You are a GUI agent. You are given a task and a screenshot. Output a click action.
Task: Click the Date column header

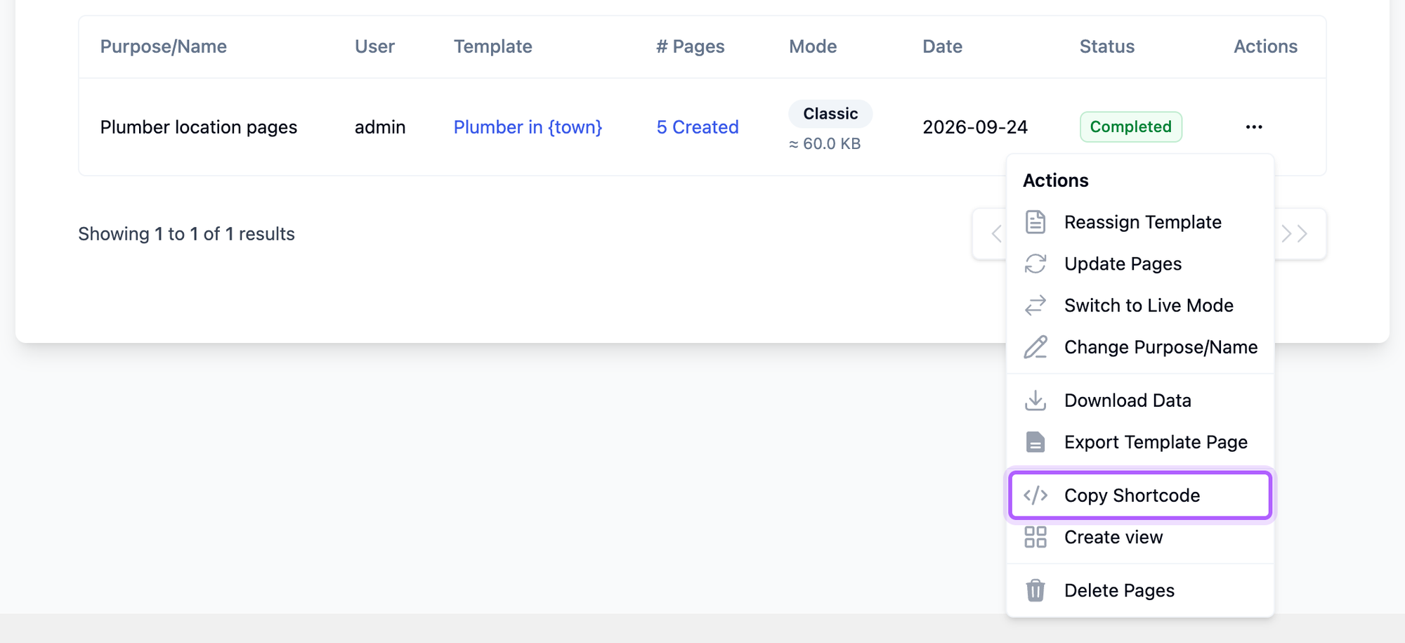tap(942, 46)
